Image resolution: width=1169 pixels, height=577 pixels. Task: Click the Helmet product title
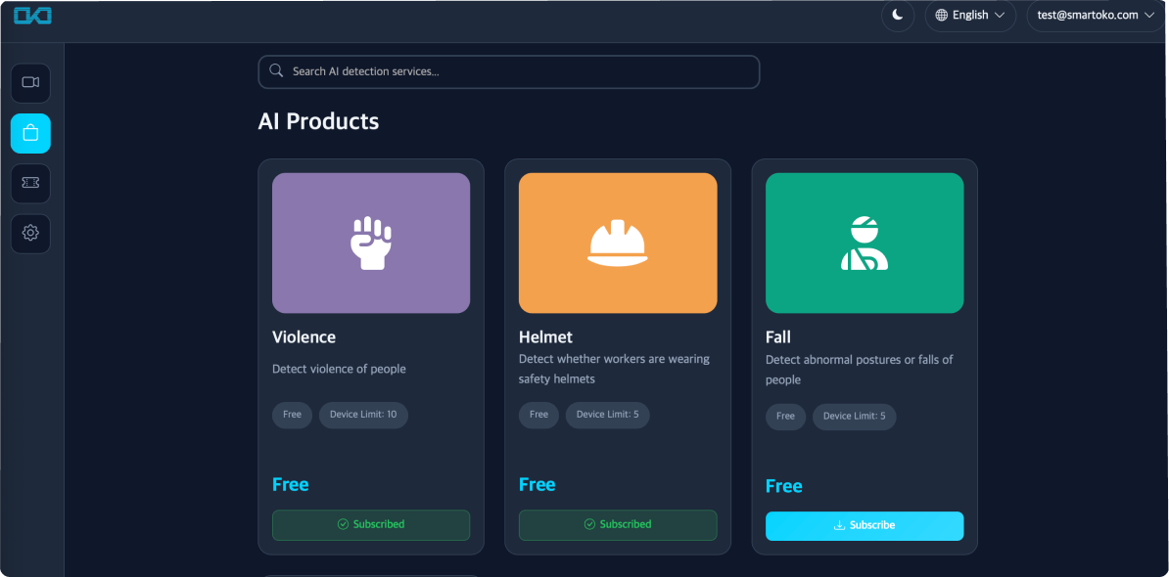pos(545,337)
